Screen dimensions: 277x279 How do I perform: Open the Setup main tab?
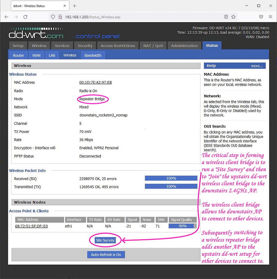click(18, 46)
